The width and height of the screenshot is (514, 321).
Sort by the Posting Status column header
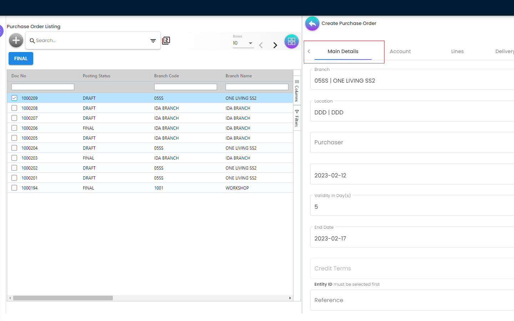97,76
